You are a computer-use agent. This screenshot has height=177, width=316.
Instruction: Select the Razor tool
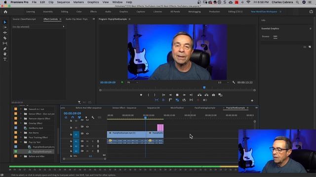pyautogui.click(x=5, y=38)
